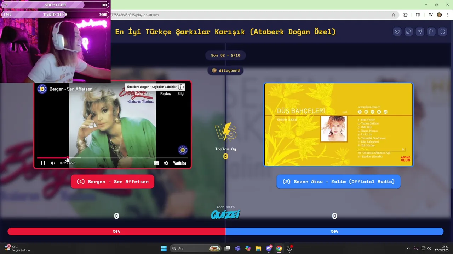
Task: Click the flag report icon
Action: (x=431, y=32)
